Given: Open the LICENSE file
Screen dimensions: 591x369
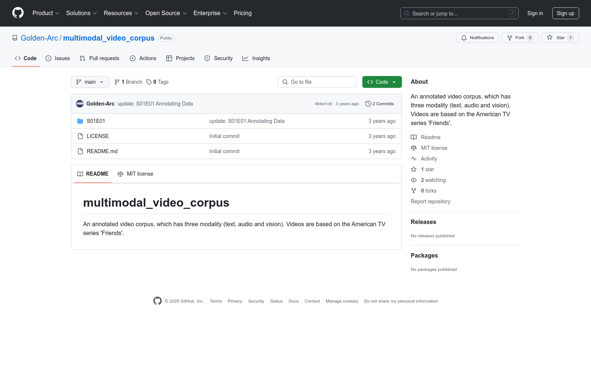Looking at the screenshot, I should point(98,136).
